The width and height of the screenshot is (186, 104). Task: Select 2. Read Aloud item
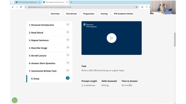click(x=49, y=33)
